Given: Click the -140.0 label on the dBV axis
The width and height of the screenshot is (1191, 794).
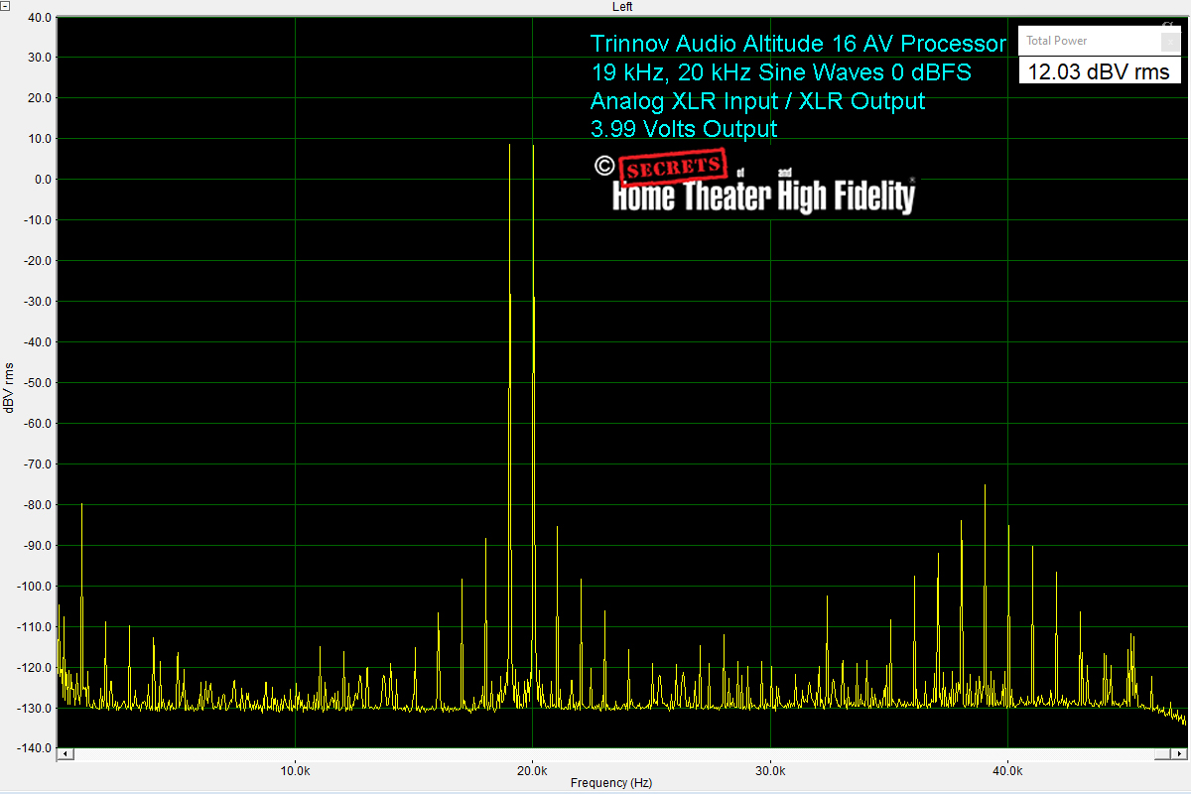Looking at the screenshot, I should coord(33,748).
